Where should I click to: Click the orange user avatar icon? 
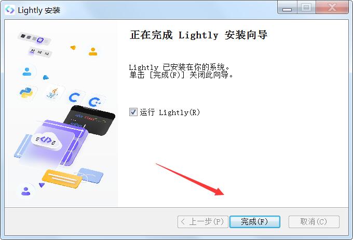point(93,52)
